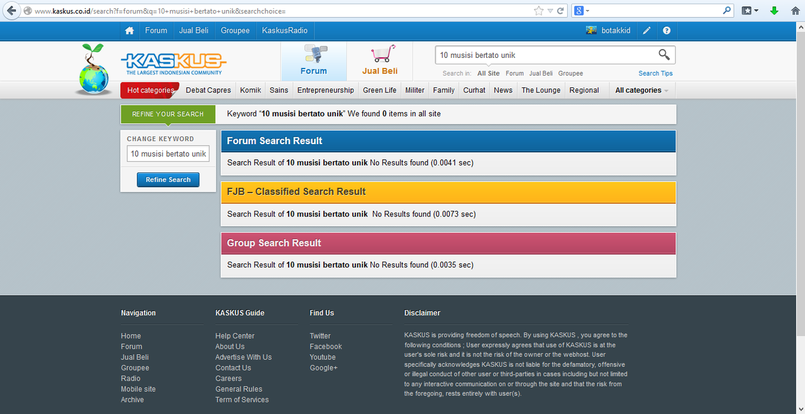The image size is (805, 414).
Task: Open the Help Center link
Action: pyautogui.click(x=235, y=336)
